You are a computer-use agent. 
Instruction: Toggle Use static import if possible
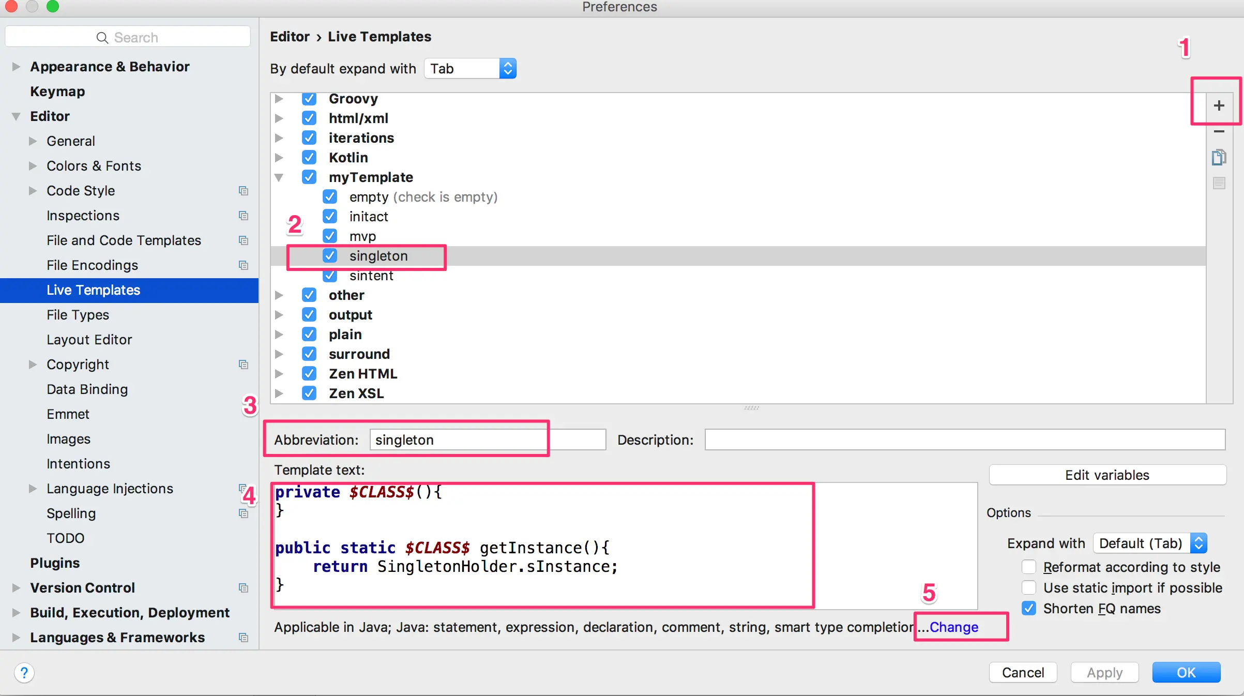(1029, 588)
